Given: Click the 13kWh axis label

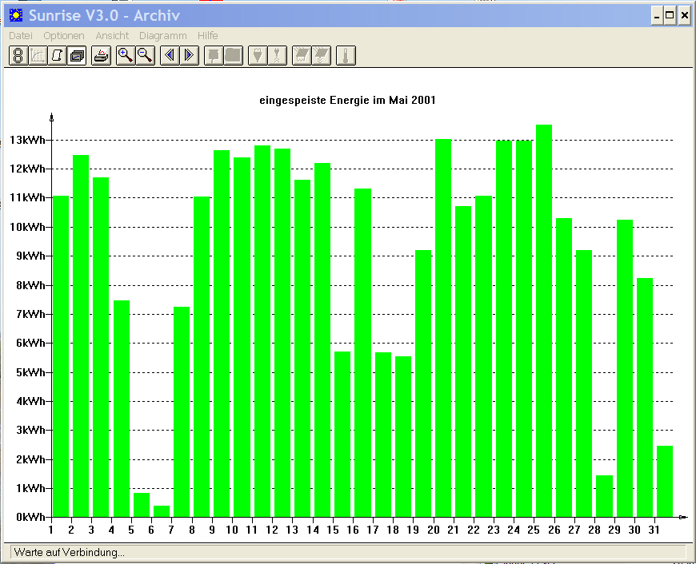Looking at the screenshot, I should [27, 140].
